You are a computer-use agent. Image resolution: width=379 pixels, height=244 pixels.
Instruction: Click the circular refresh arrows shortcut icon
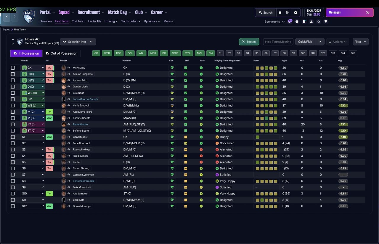[318, 22]
